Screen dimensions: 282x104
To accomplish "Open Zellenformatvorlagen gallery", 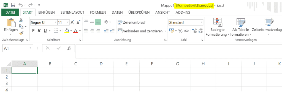I will pos(267,27).
